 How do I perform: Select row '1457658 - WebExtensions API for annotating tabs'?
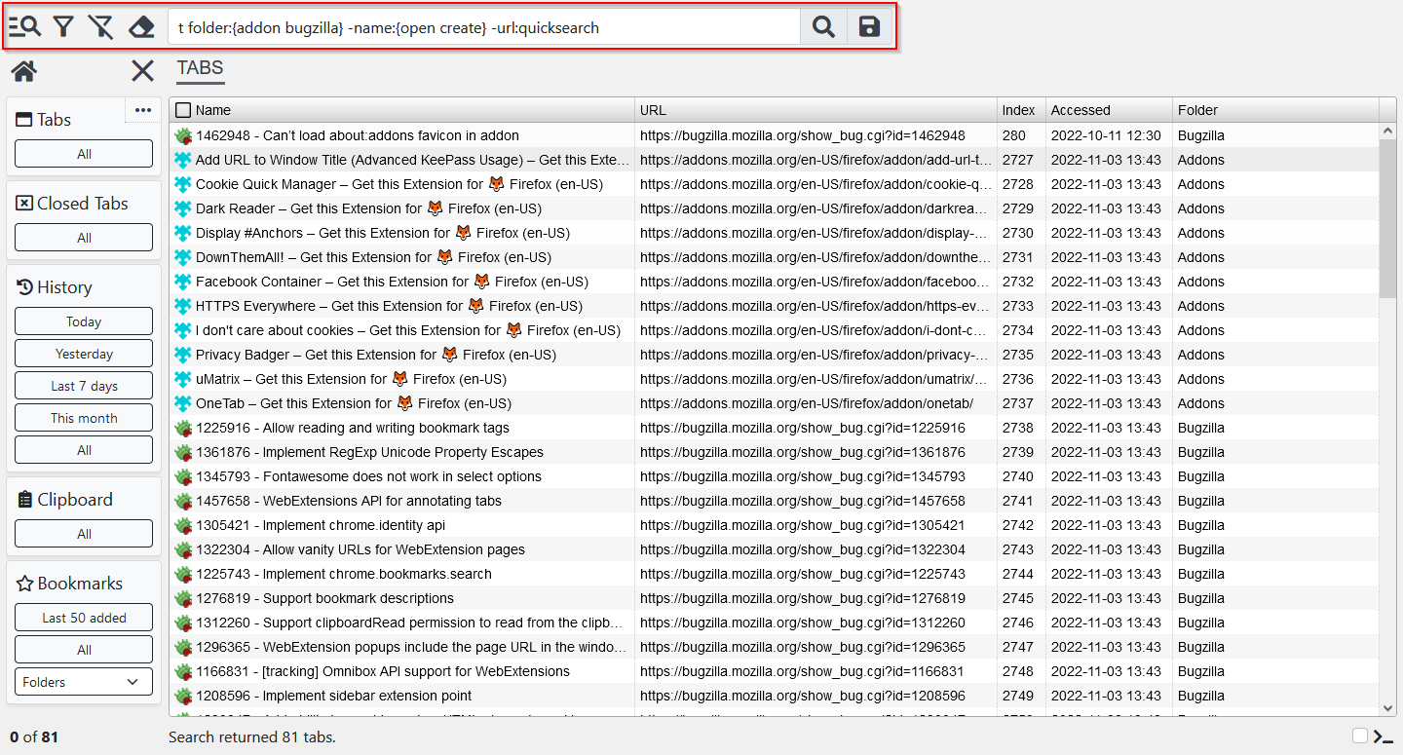(775, 501)
